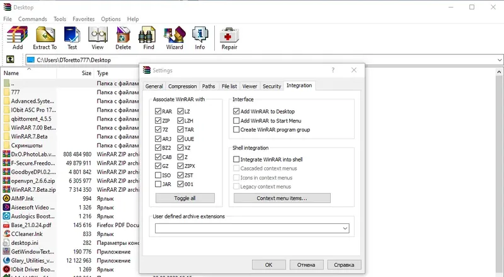504x277 pixels.
Task: Click the Toggle all button
Action: coord(185,198)
